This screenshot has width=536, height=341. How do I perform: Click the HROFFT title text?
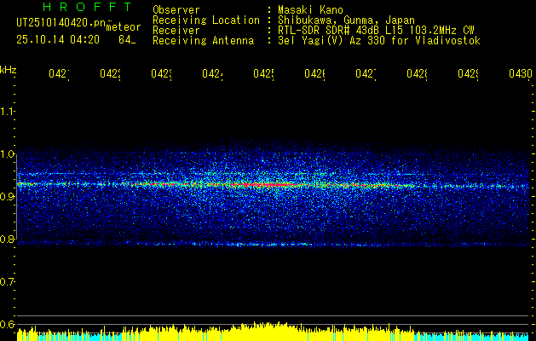[x=87, y=7]
